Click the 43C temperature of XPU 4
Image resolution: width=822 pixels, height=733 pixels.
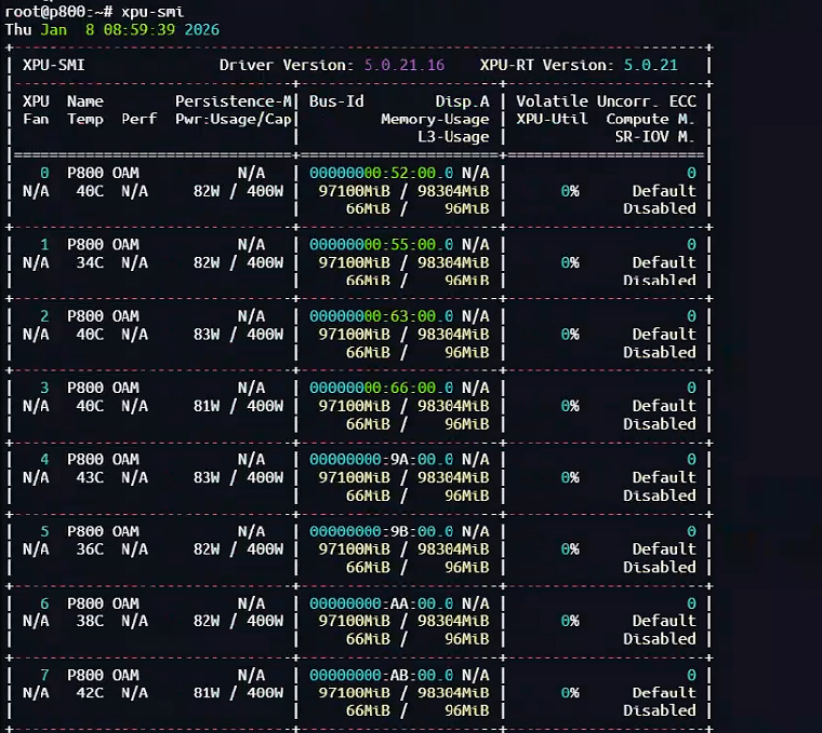90,478
